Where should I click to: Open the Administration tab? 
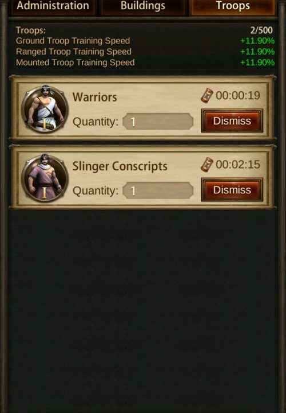tap(53, 7)
